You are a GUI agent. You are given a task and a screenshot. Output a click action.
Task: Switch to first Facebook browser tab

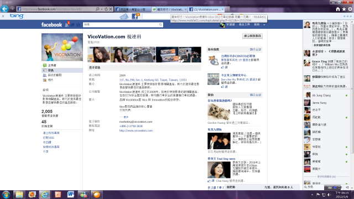(x=133, y=9)
